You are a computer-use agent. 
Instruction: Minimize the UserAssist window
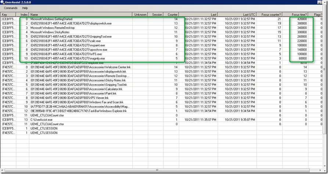coord(320,2)
